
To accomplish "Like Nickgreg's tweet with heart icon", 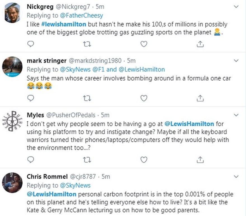I will coord(144,44).
